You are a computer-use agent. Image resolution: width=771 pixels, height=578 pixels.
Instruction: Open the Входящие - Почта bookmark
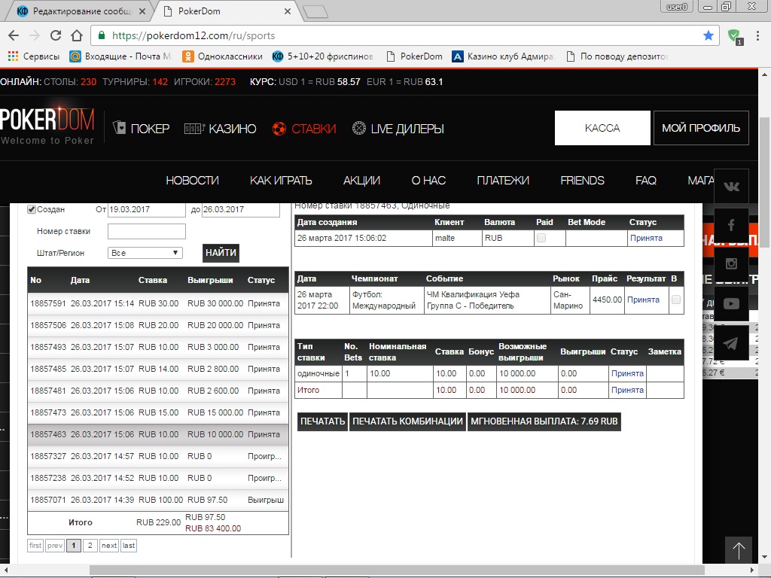click(121, 56)
